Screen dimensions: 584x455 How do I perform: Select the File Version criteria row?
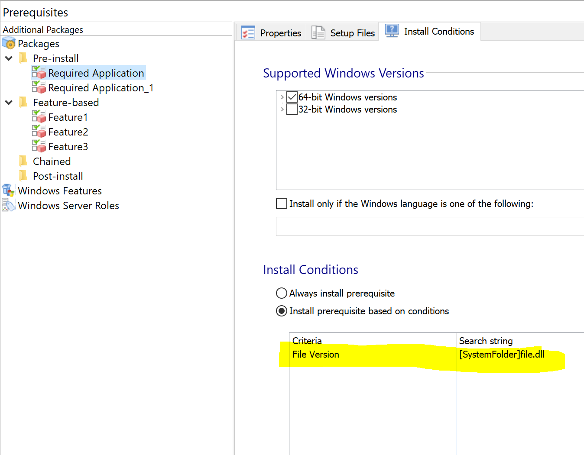click(436, 354)
